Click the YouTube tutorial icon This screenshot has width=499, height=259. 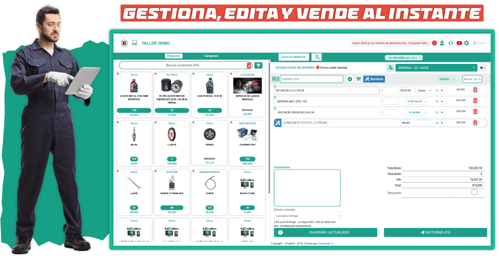click(x=459, y=43)
